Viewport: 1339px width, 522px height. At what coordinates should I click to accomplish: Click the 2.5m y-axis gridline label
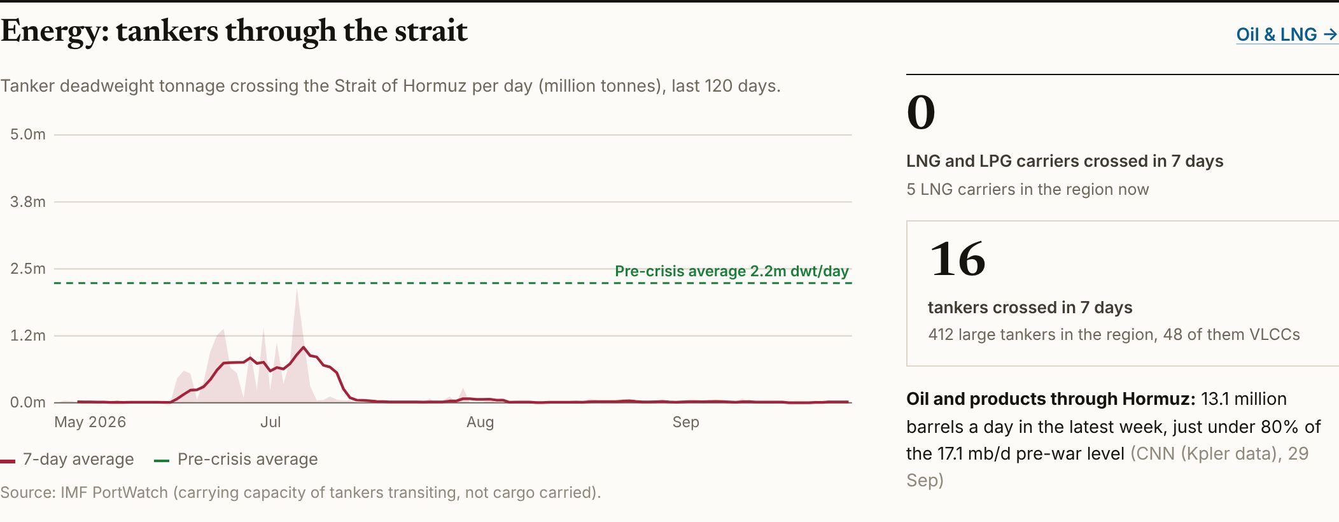point(28,269)
